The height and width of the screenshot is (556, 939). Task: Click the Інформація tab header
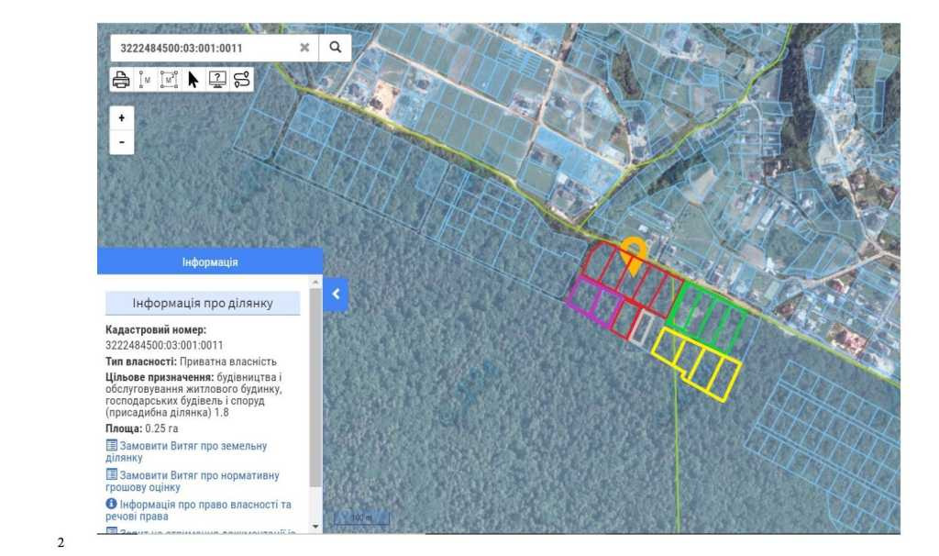tap(210, 261)
